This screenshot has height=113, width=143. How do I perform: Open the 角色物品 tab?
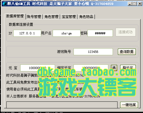(86, 17)
